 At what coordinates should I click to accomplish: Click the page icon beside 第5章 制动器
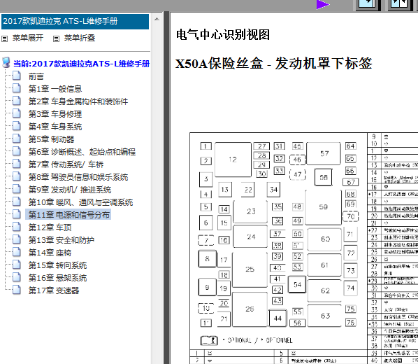(17, 139)
